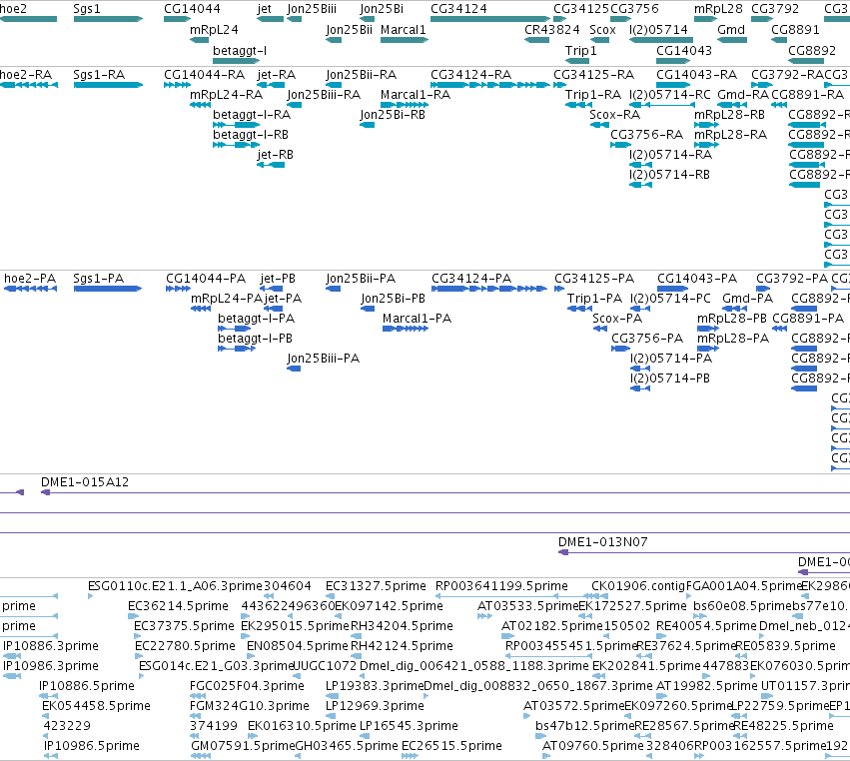850x761 pixels.
Task: Open the CG34124-PA protein label
Action: 471,279
